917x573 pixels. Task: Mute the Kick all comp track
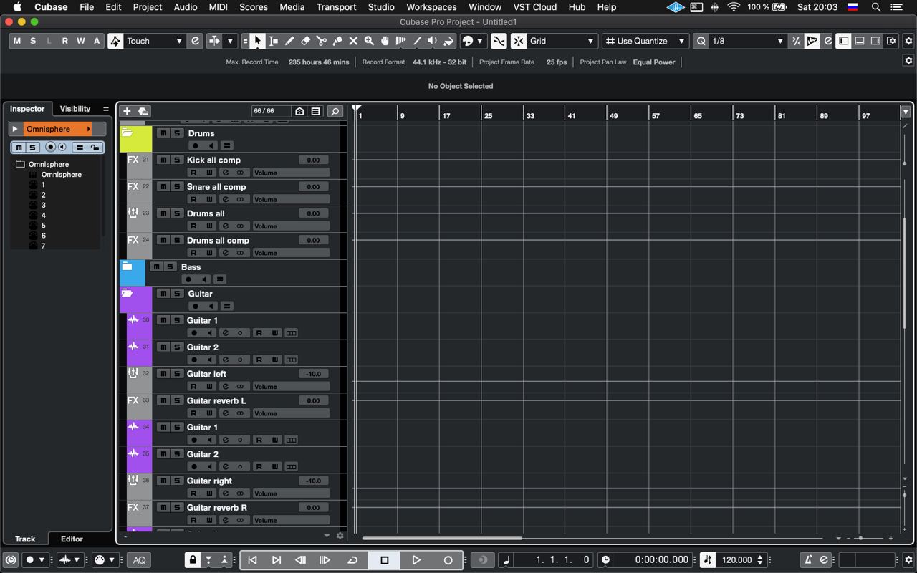pyautogui.click(x=163, y=160)
